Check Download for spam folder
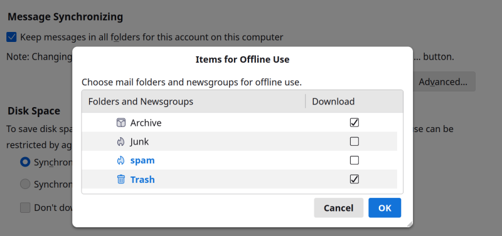 (354, 160)
